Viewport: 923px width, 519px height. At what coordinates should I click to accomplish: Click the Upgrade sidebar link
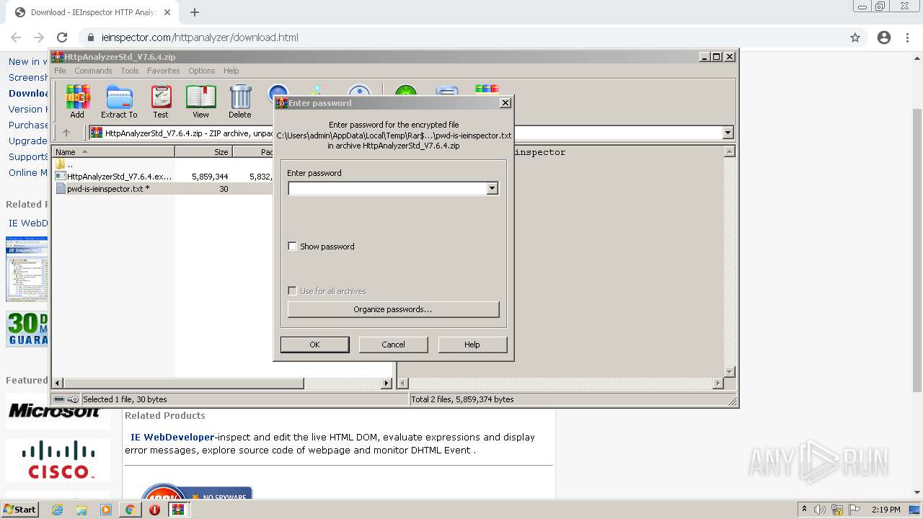28,141
